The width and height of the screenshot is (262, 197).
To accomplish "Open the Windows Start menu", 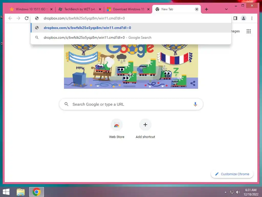I will [6, 192].
